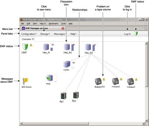Open the Bookmarks menu in Firefox
This screenshot has height=126, width=149.
53,24
